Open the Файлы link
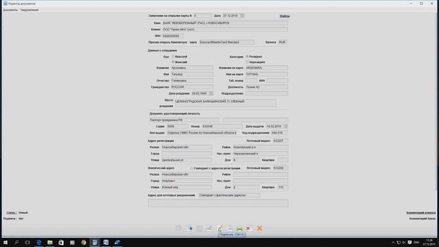This screenshot has height=247, width=439. point(285,16)
